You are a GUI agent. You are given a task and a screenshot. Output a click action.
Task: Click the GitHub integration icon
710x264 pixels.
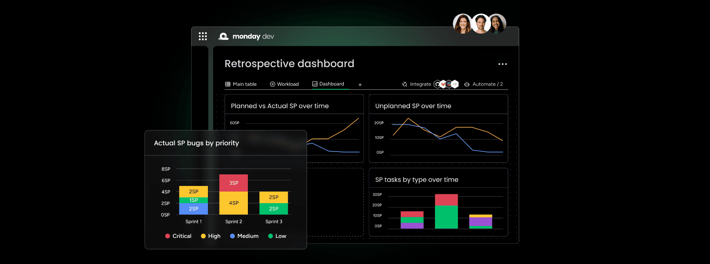(x=437, y=84)
